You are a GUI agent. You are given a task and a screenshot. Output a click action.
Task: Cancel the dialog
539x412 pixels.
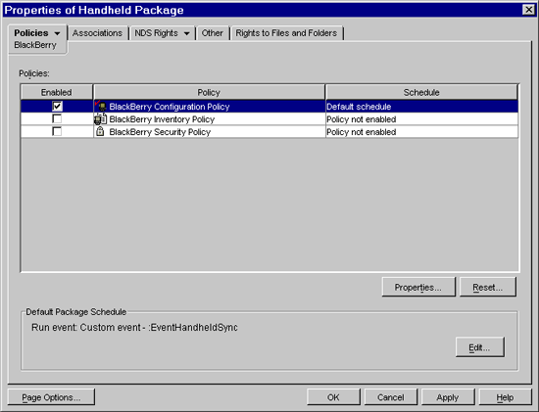pos(390,397)
